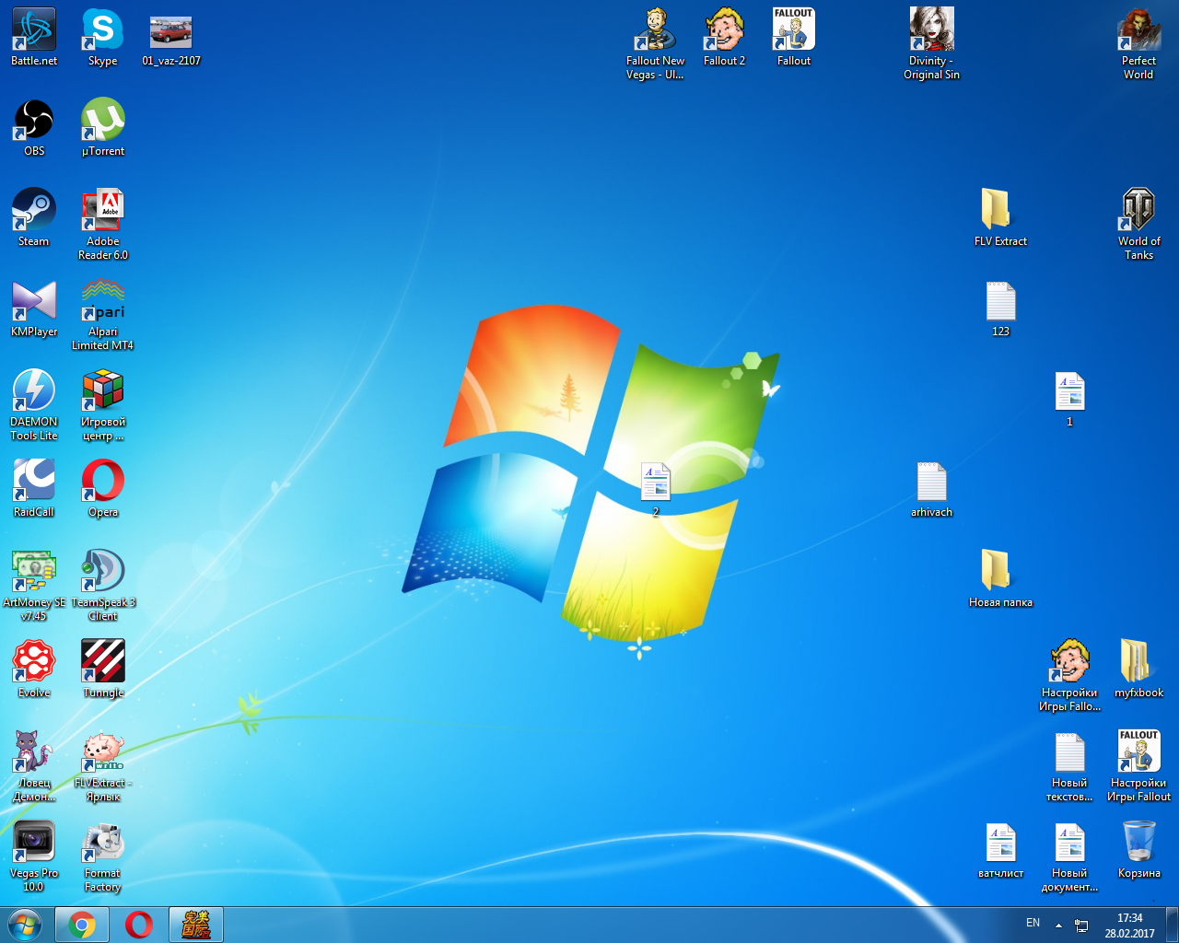Open the Windows Start menu
This screenshot has height=943, width=1179.
pyautogui.click(x=25, y=925)
